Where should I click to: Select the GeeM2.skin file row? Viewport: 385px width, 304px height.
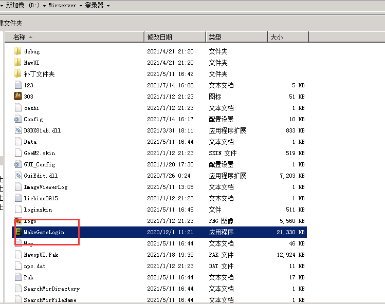(x=39, y=153)
